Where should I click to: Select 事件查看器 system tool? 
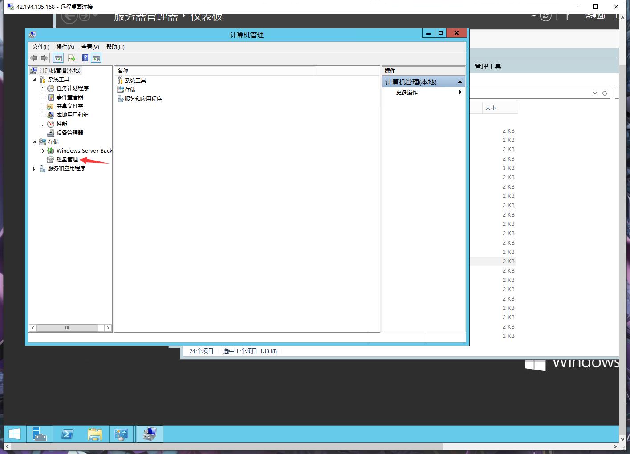pos(69,97)
